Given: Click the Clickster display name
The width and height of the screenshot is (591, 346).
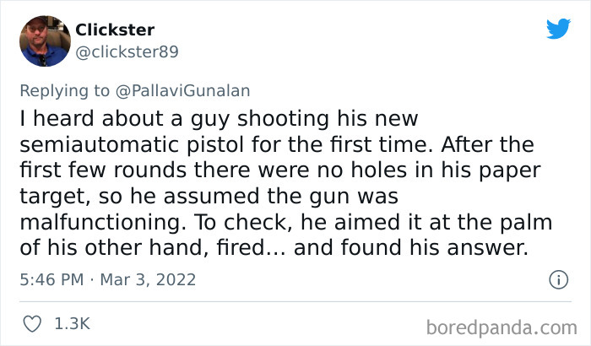Looking at the screenshot, I should [115, 30].
